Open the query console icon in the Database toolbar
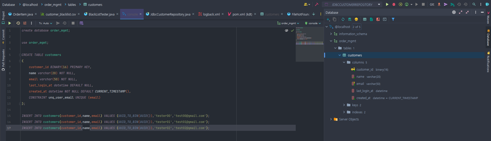This screenshot has width=491, height=141. tap(385, 19)
